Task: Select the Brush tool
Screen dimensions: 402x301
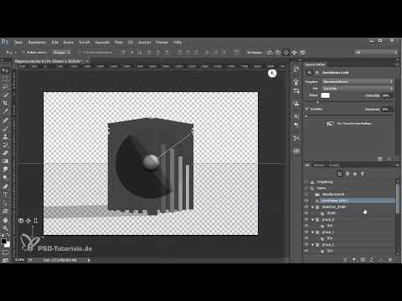Action: 5,128
